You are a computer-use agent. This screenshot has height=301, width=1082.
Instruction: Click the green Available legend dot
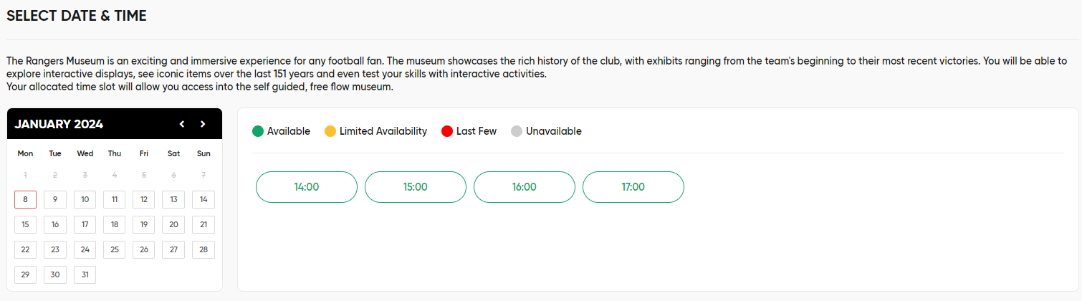coord(258,131)
